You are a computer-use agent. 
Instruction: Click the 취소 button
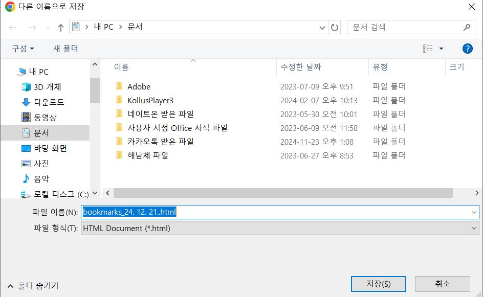(443, 284)
